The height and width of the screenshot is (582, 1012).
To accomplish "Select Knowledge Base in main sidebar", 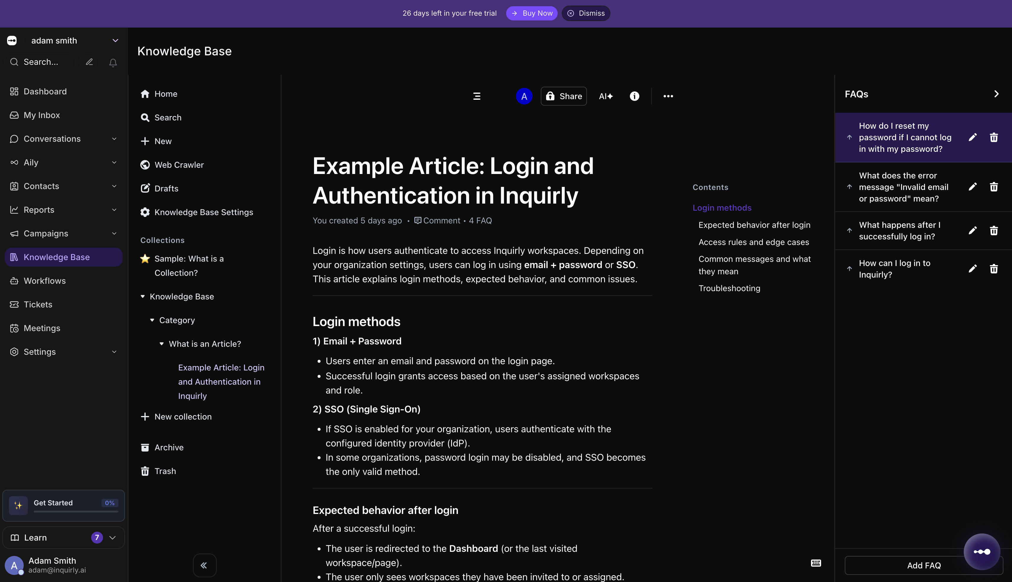I will point(64,257).
